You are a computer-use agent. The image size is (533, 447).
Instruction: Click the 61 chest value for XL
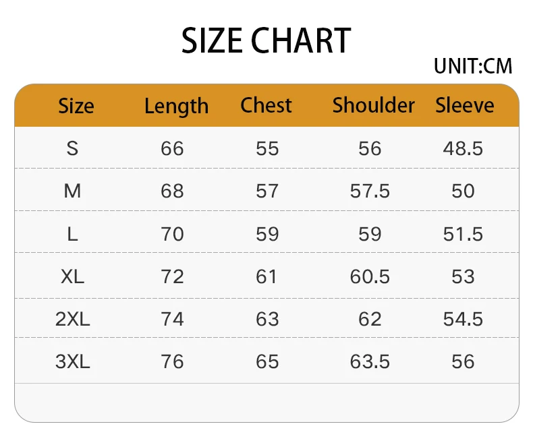coord(267,276)
